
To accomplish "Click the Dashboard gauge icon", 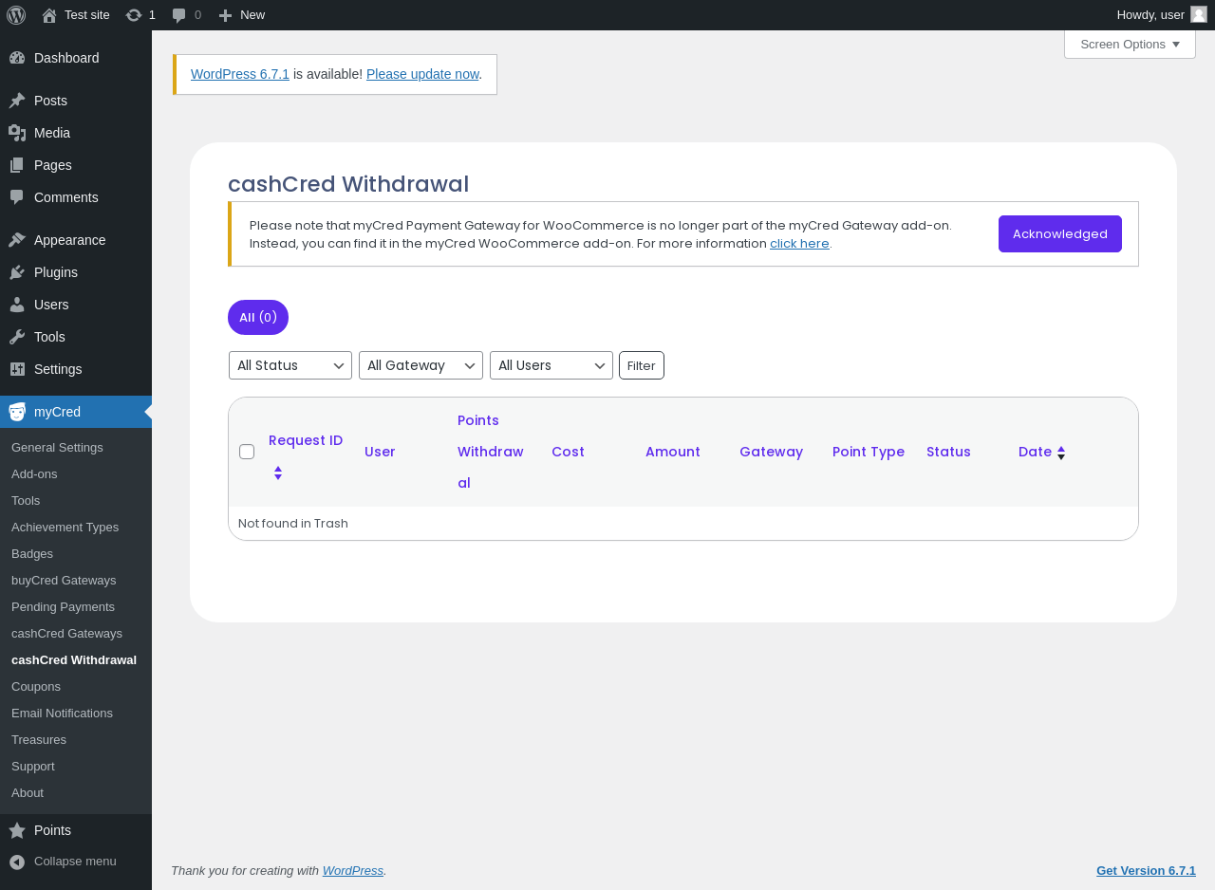I will (17, 58).
